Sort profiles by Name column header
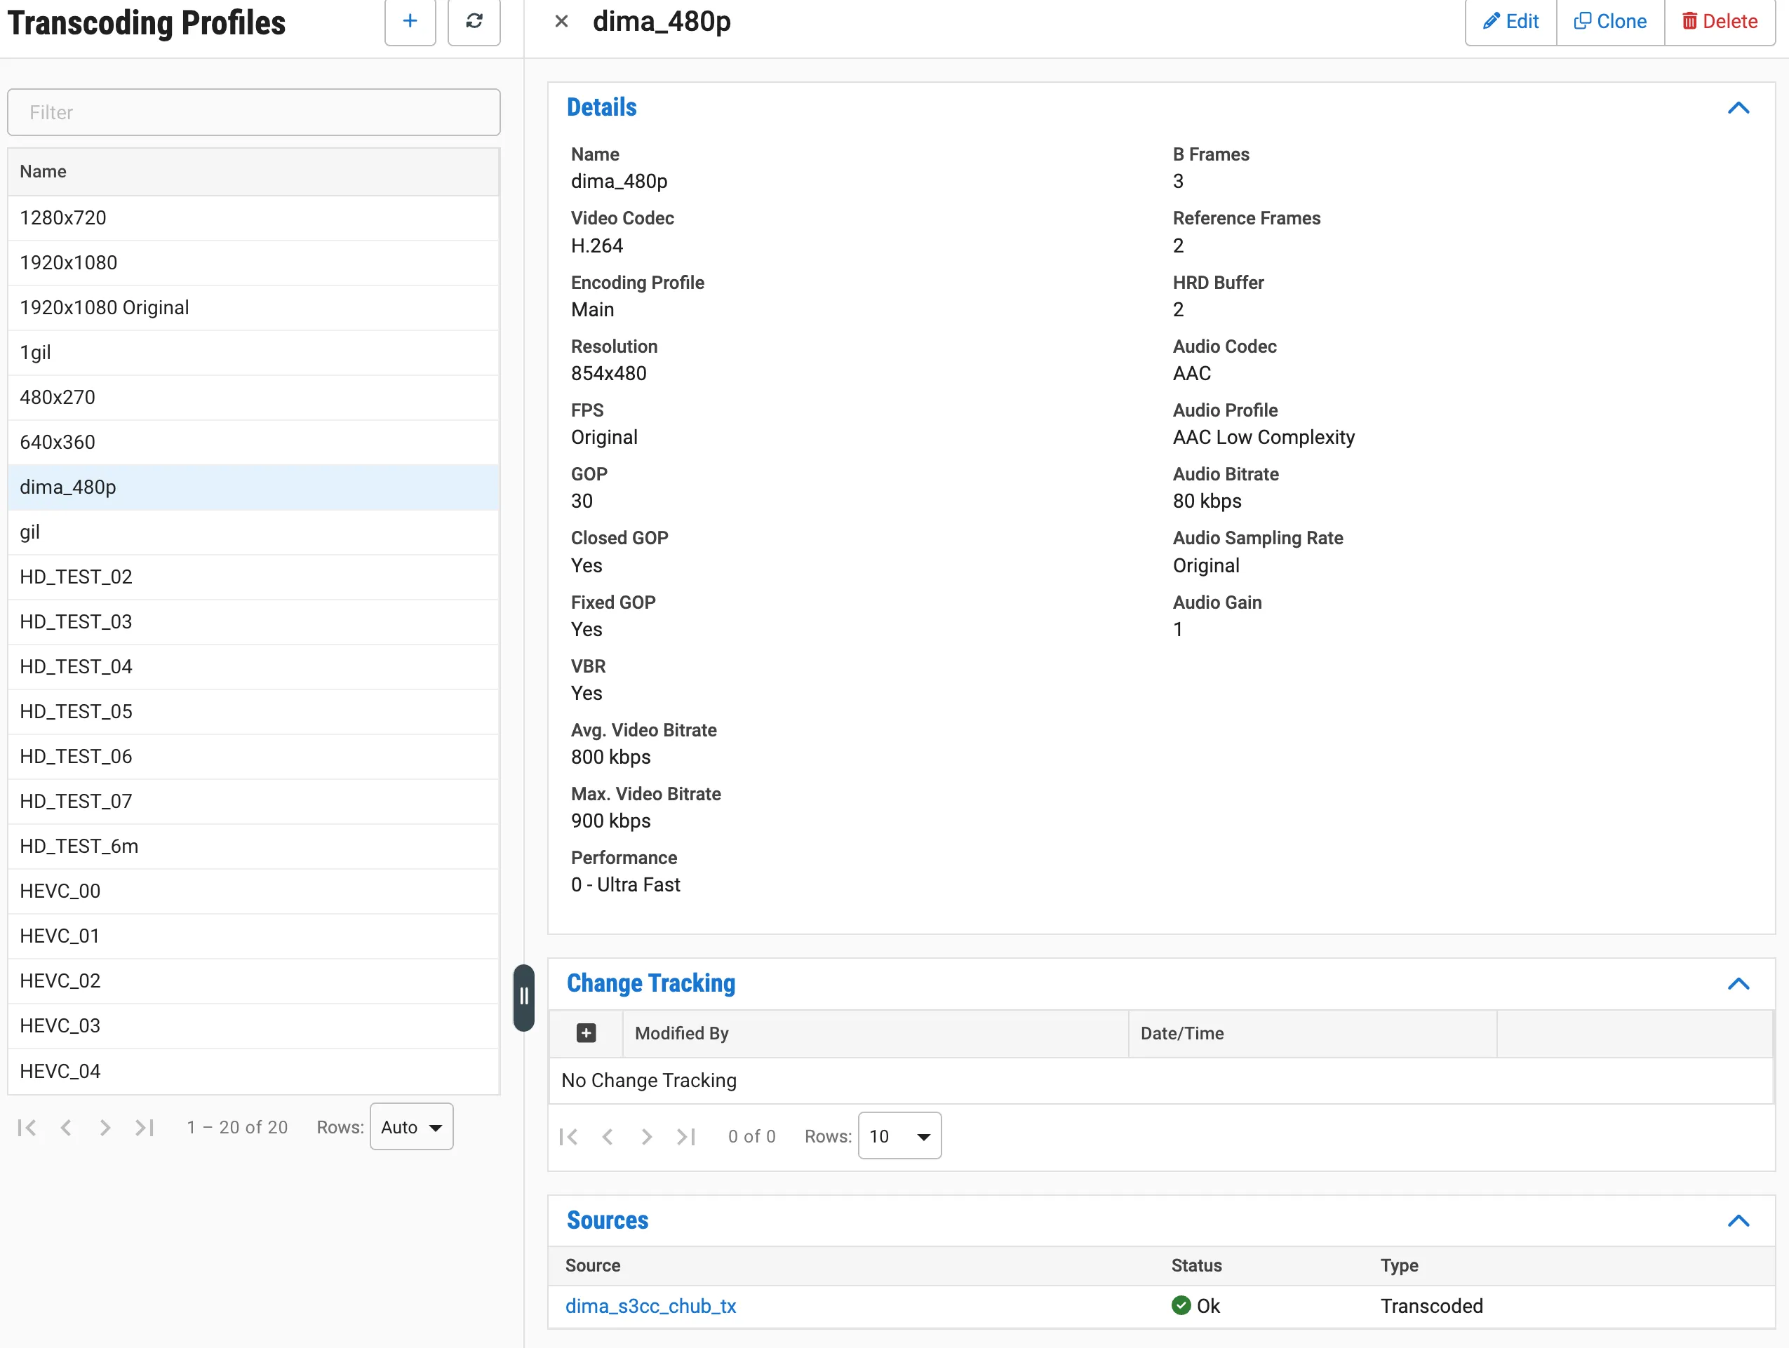Viewport: 1789px width, 1348px height. click(x=254, y=171)
